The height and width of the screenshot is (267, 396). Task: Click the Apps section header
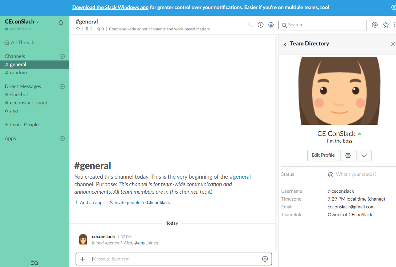10,139
